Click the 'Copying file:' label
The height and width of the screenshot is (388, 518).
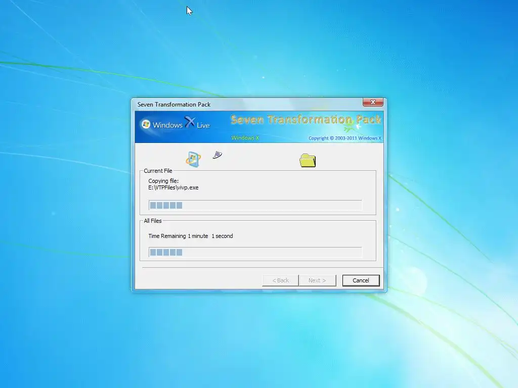pos(163,181)
